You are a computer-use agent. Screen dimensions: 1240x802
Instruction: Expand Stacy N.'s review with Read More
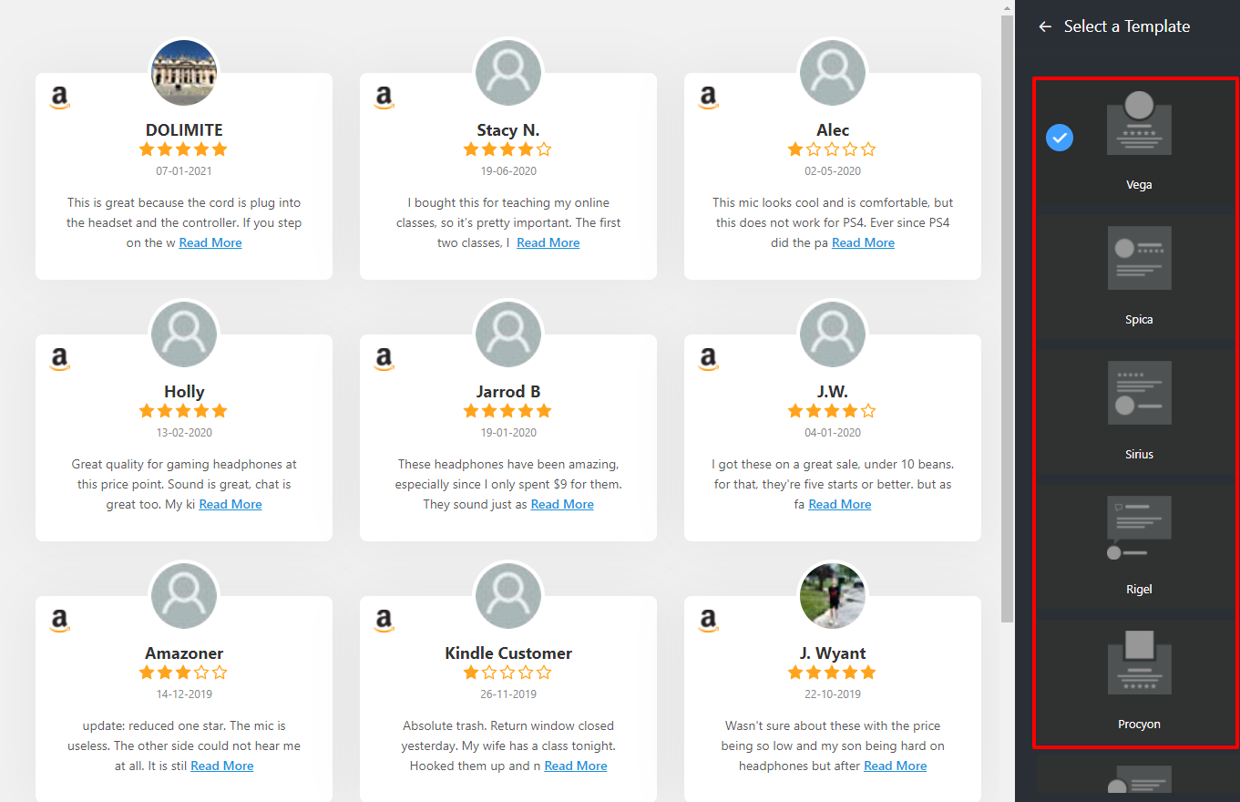(x=548, y=243)
